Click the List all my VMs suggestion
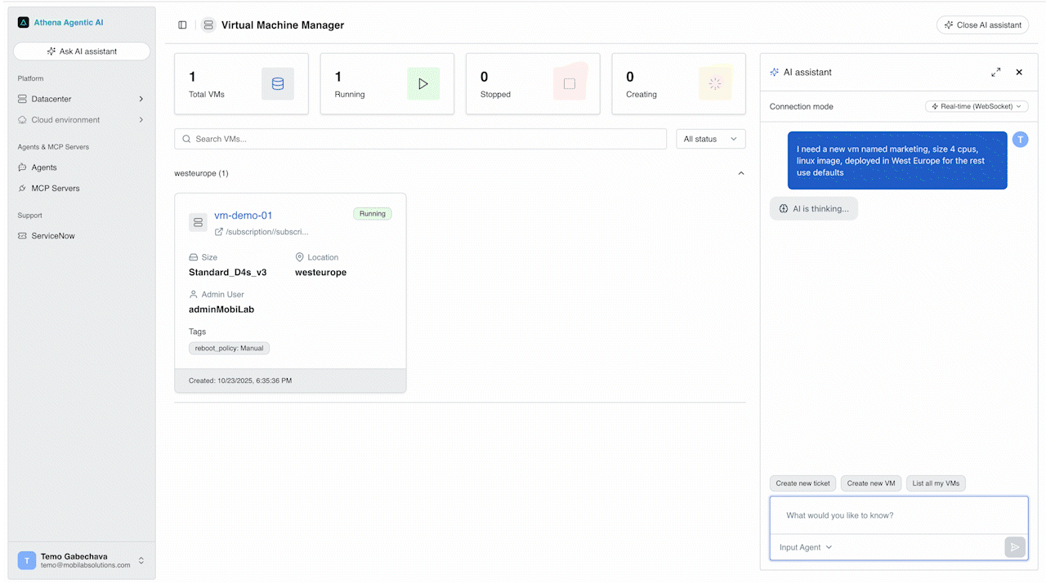Viewport: 1046px width, 588px height. [x=936, y=483]
